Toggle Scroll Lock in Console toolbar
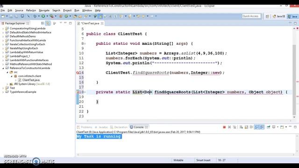 tap(246, 127)
